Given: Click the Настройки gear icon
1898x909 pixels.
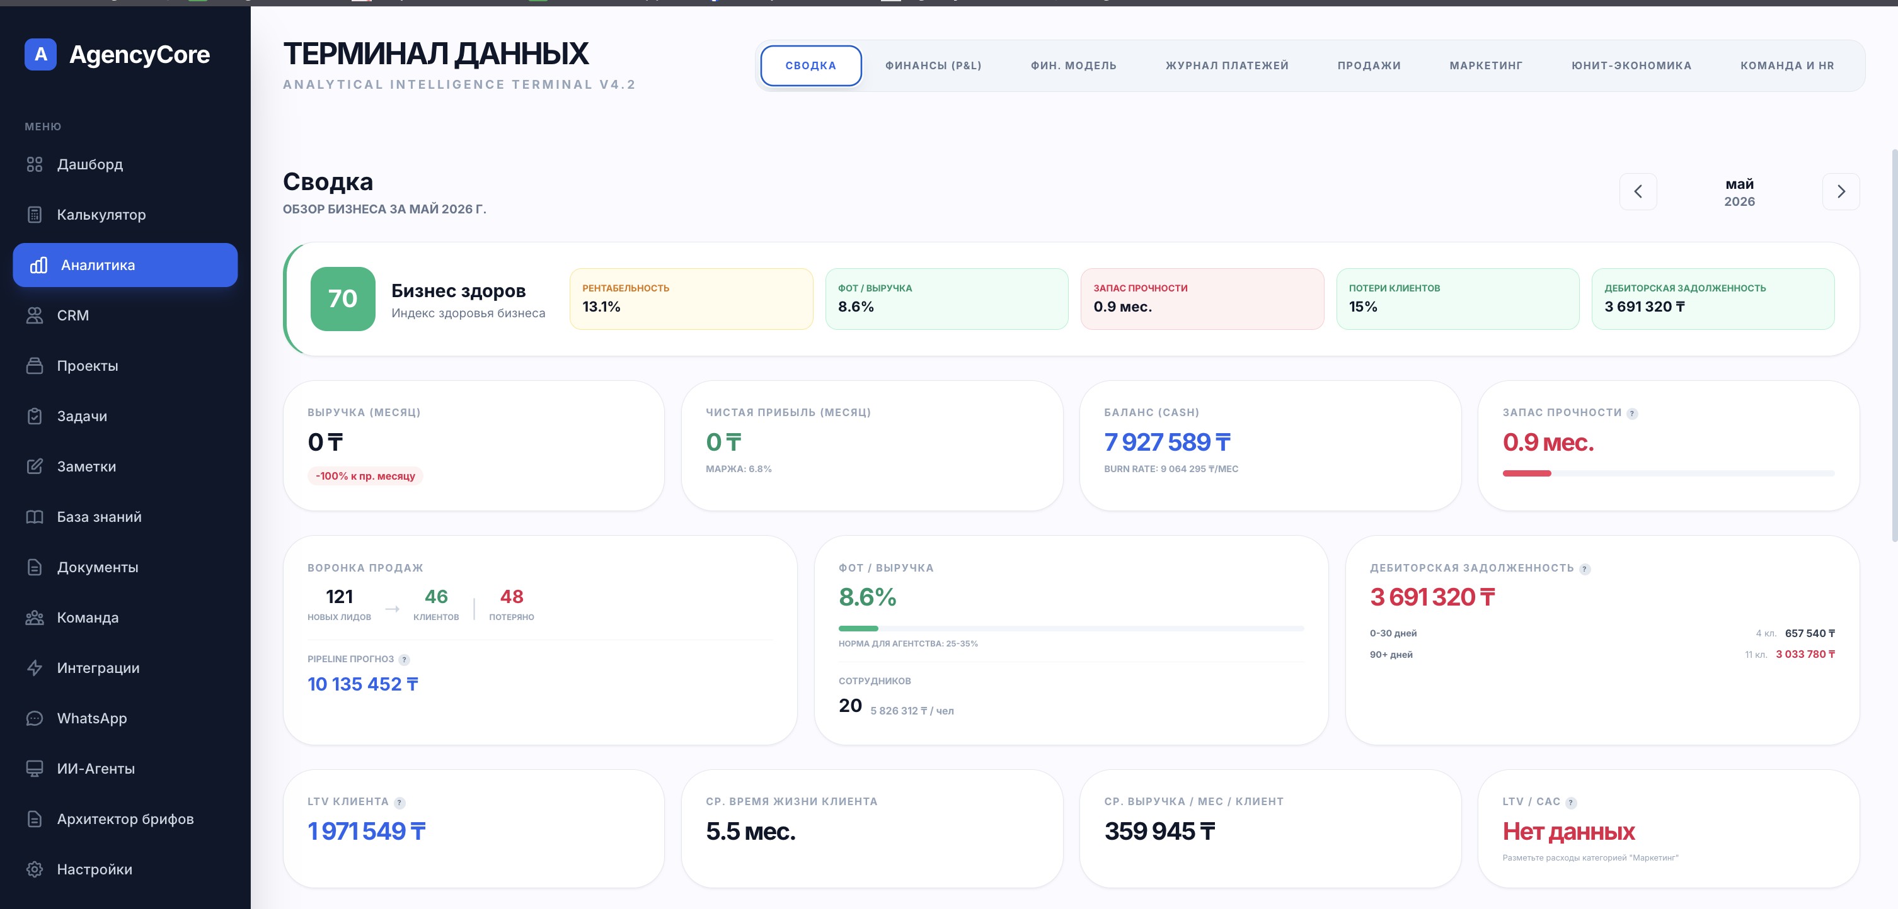Looking at the screenshot, I should 35,869.
